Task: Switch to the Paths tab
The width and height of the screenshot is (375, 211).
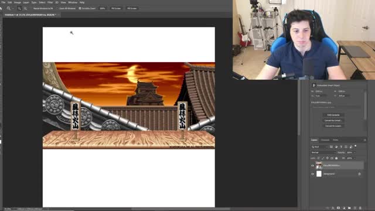Action: tap(336, 140)
